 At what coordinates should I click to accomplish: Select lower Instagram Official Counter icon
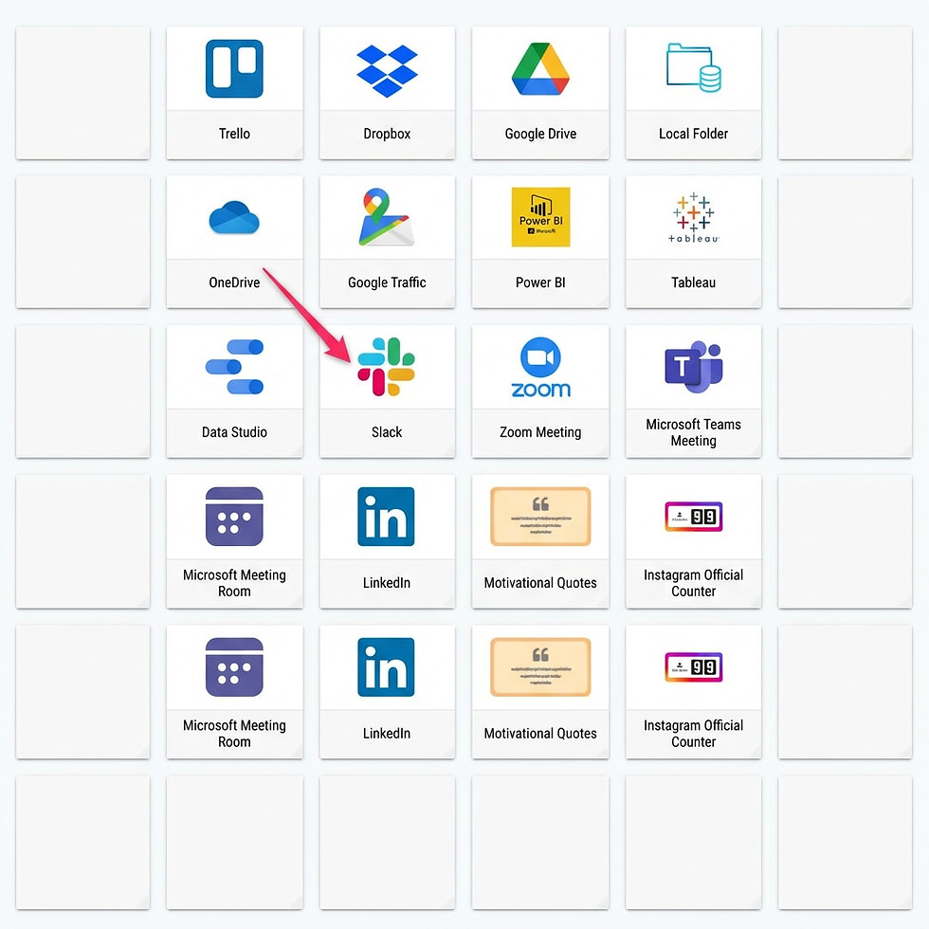click(693, 666)
